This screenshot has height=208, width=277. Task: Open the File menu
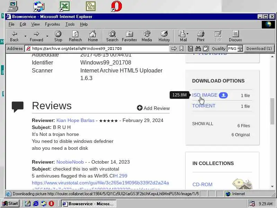pos(11,24)
